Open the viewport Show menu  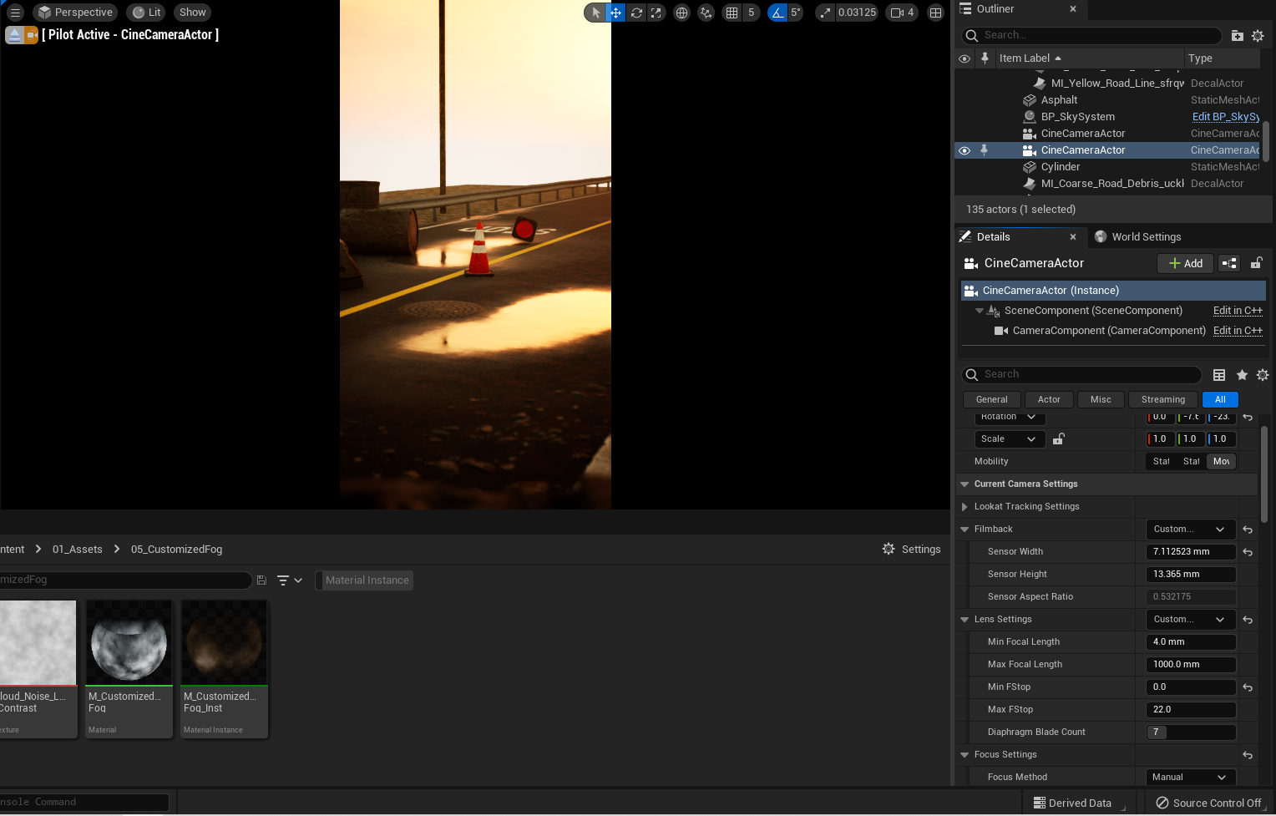(192, 13)
